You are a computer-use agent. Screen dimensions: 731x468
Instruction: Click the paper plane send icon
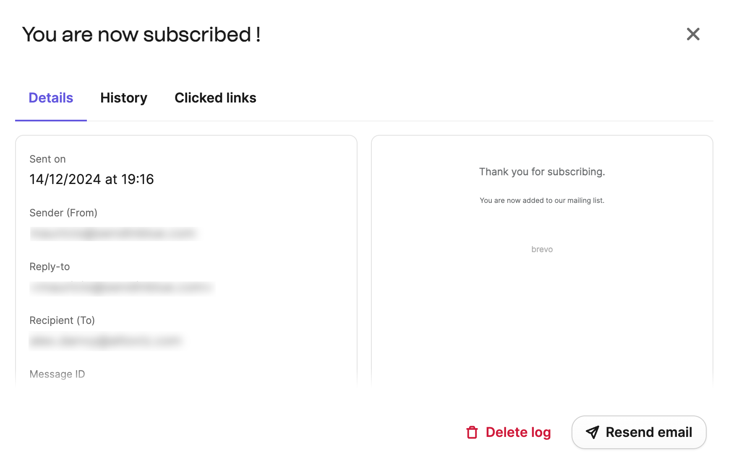[592, 432]
